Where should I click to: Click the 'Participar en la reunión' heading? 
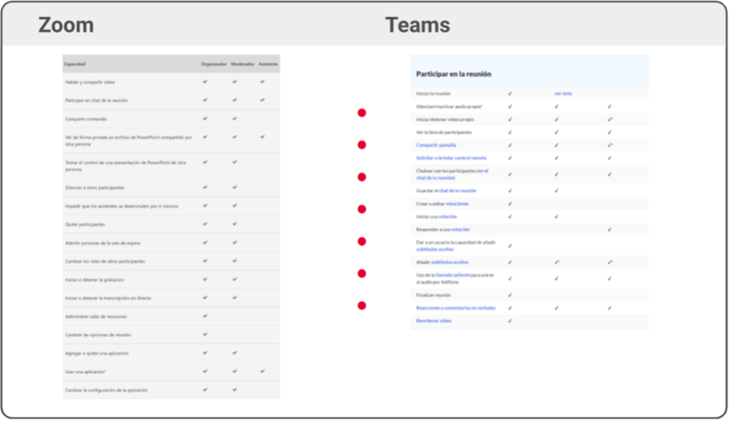tap(453, 73)
